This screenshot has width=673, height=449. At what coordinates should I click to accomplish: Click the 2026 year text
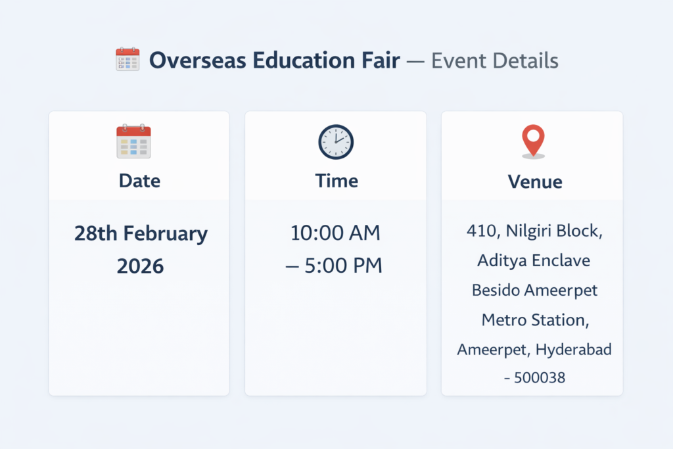pyautogui.click(x=140, y=266)
